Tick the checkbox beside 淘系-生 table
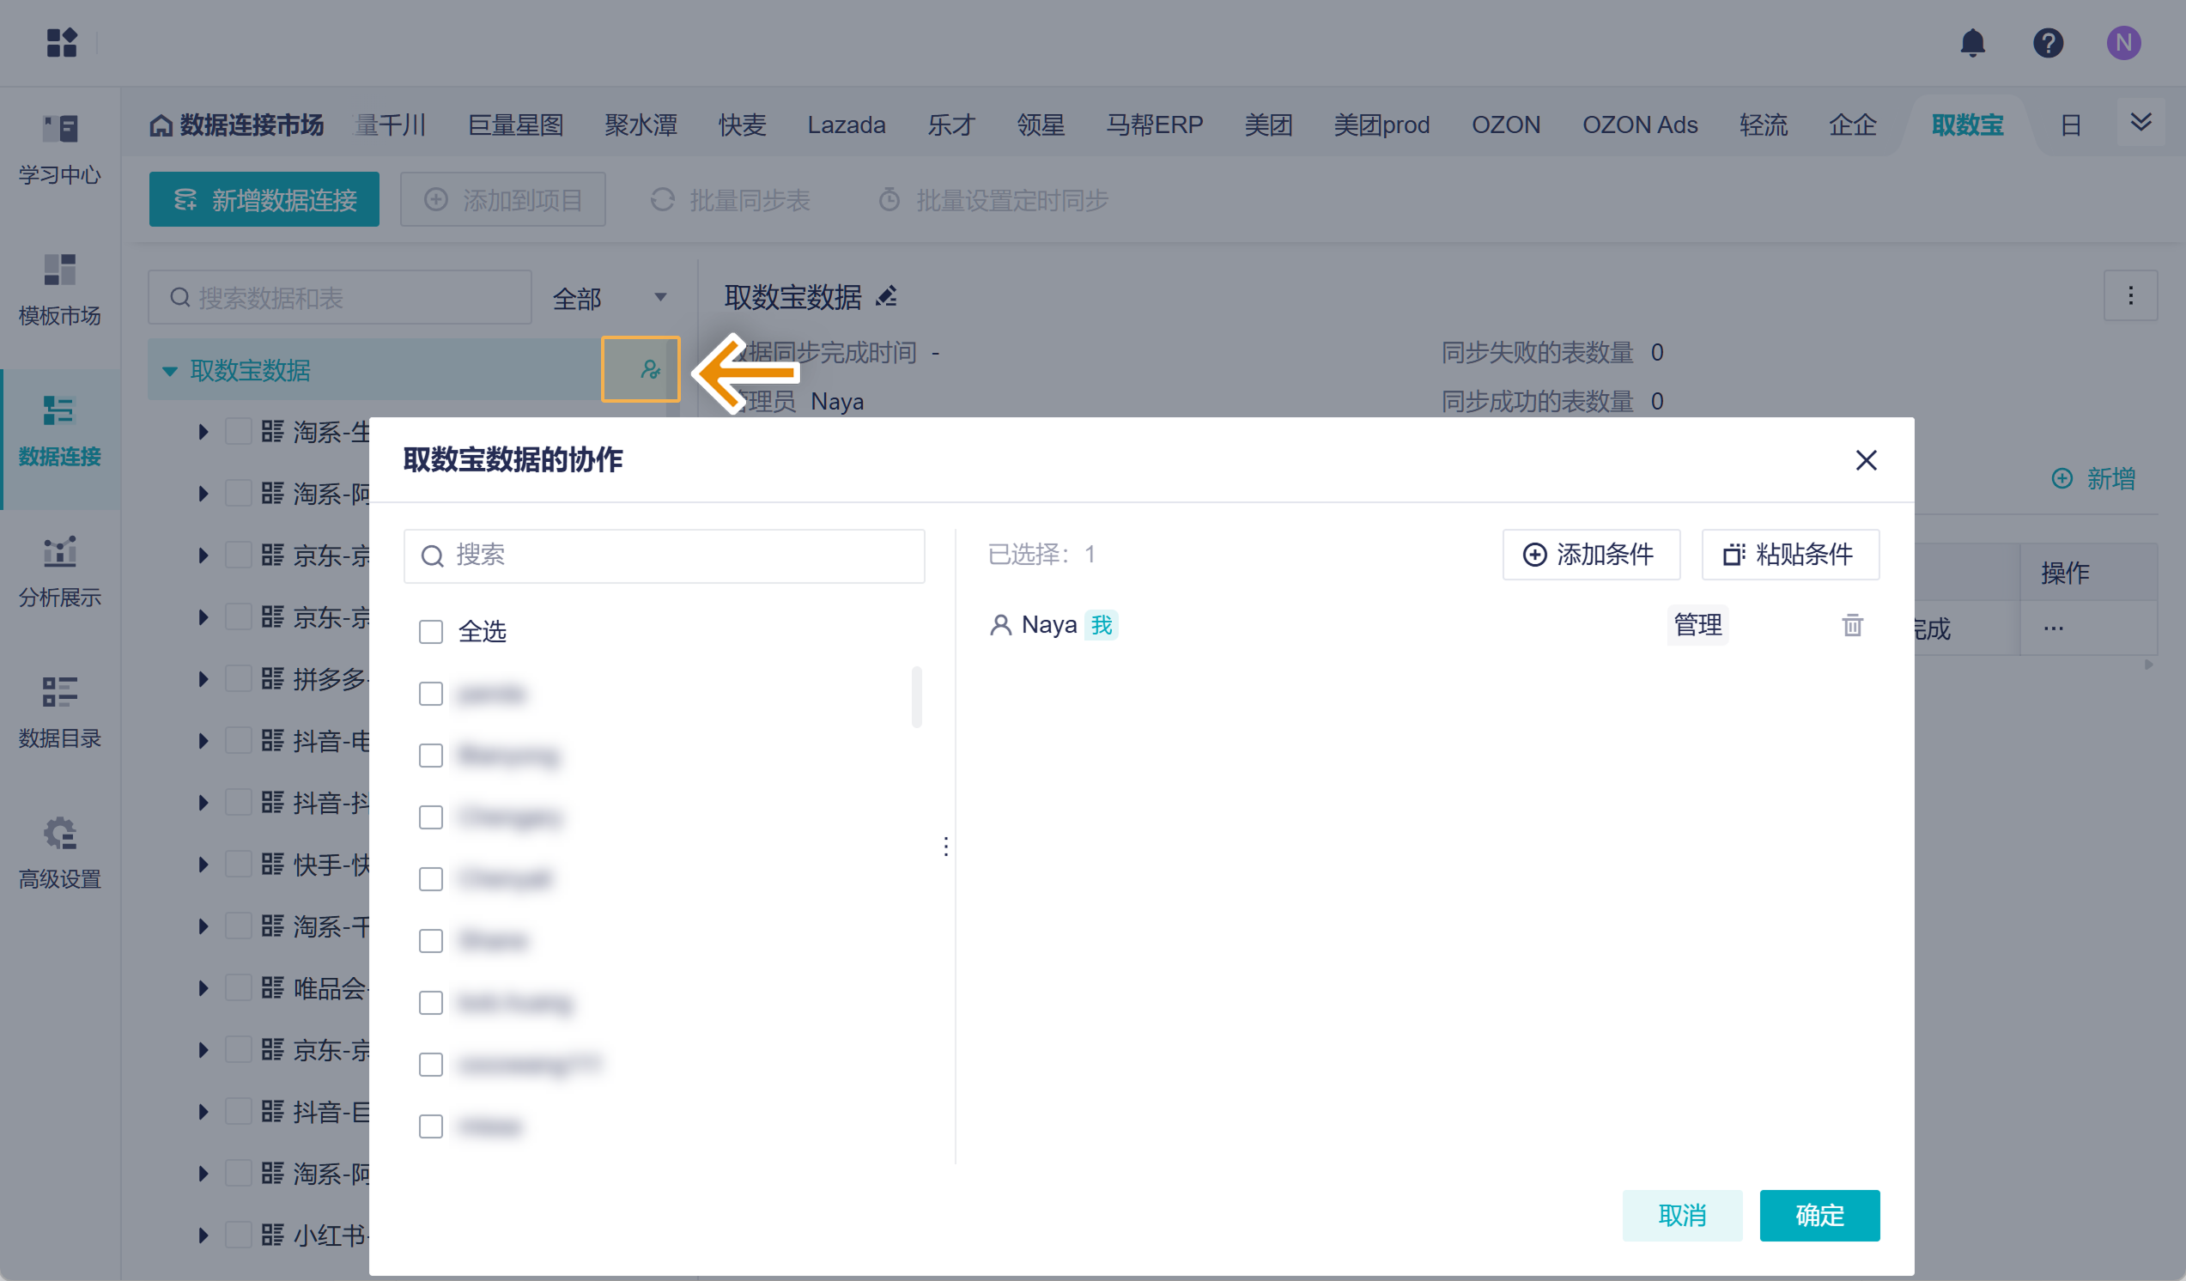 (238, 431)
